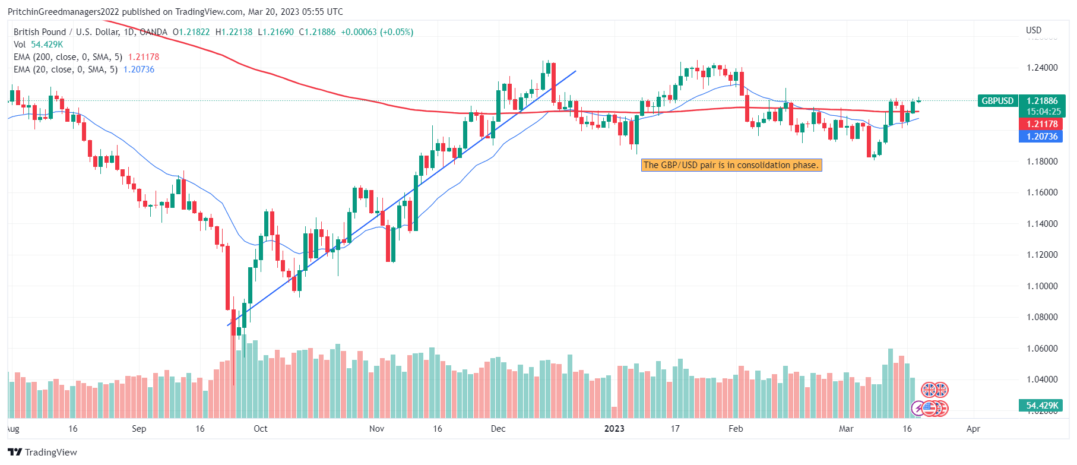Click the Sep date on time axis
Viewport: 1077px width, 465px height.
[139, 429]
